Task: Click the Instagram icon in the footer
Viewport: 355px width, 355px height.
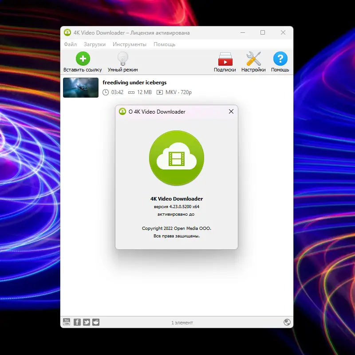Action: [x=95, y=322]
